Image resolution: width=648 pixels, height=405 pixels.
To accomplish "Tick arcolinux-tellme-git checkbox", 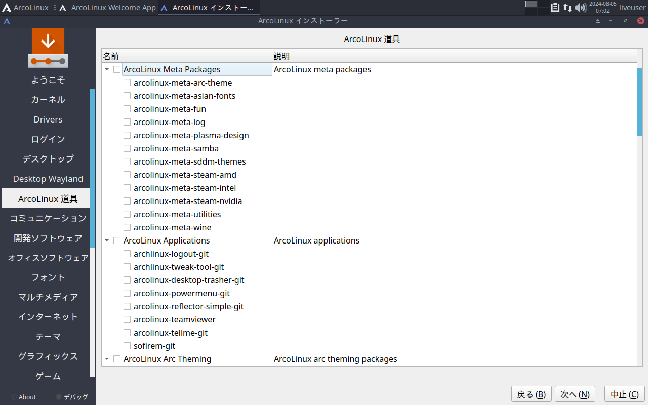I will [x=127, y=333].
